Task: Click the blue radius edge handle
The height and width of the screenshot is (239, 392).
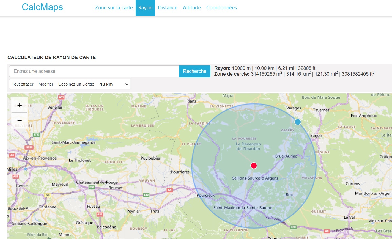Action: (x=298, y=122)
